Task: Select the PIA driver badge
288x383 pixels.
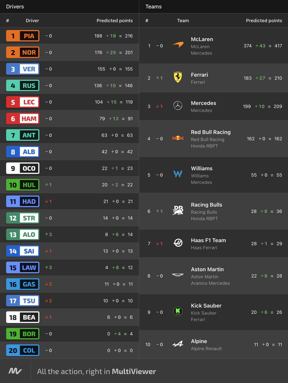Action: tap(23, 36)
